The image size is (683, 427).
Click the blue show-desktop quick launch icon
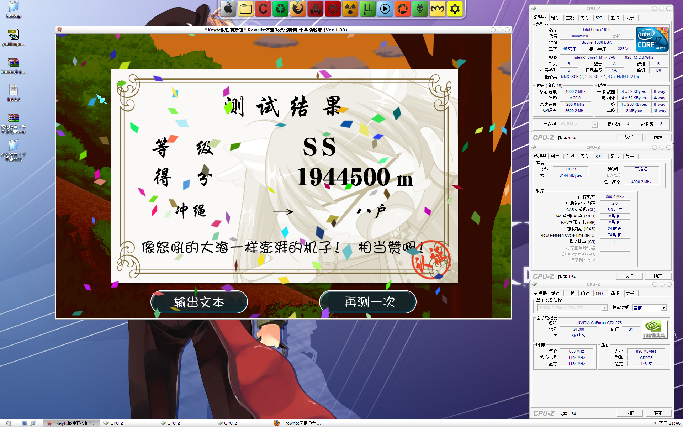coord(24,423)
